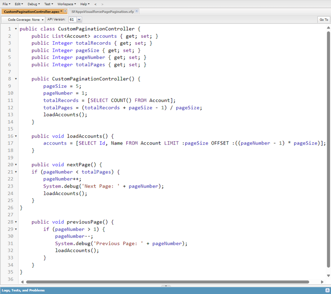Screen dimensions: 331x294
Task: Click horizontal scrollbar left arrow
Action: point(22,282)
